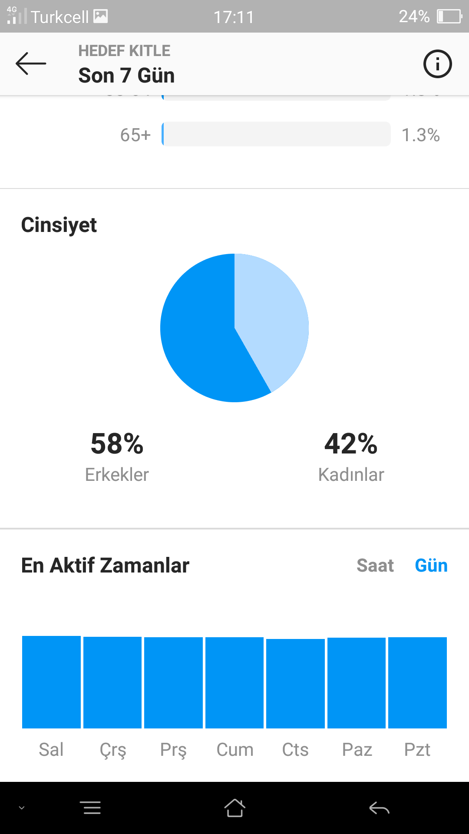Viewport: 469px width, 834px height.
Task: Switch active times to Gün view
Action: (x=431, y=566)
